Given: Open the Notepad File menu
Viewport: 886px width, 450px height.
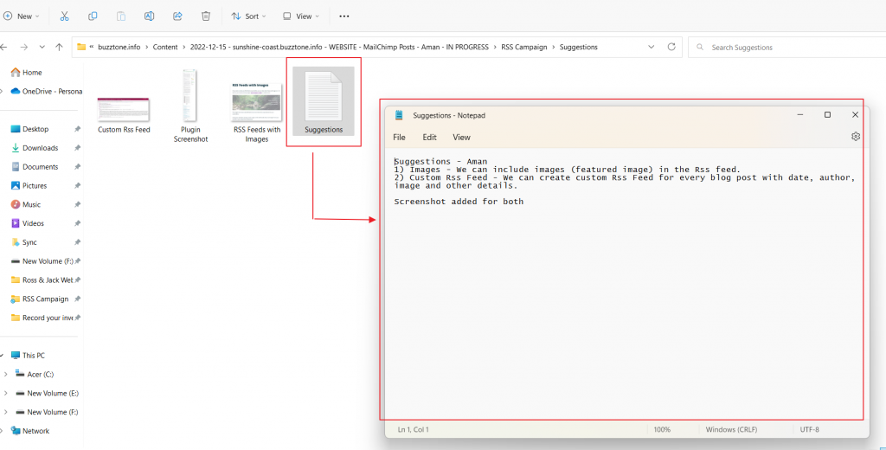Looking at the screenshot, I should click(399, 137).
